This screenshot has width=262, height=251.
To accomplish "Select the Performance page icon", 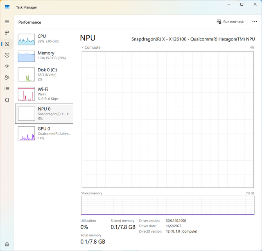I will tap(7, 44).
